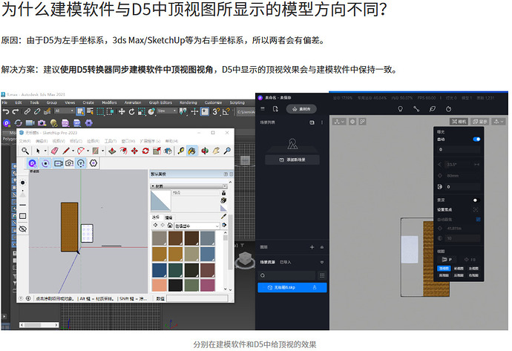The height and width of the screenshot is (351, 512).
Task: Expand the scene resources chevron in D5
Action: pos(322,262)
